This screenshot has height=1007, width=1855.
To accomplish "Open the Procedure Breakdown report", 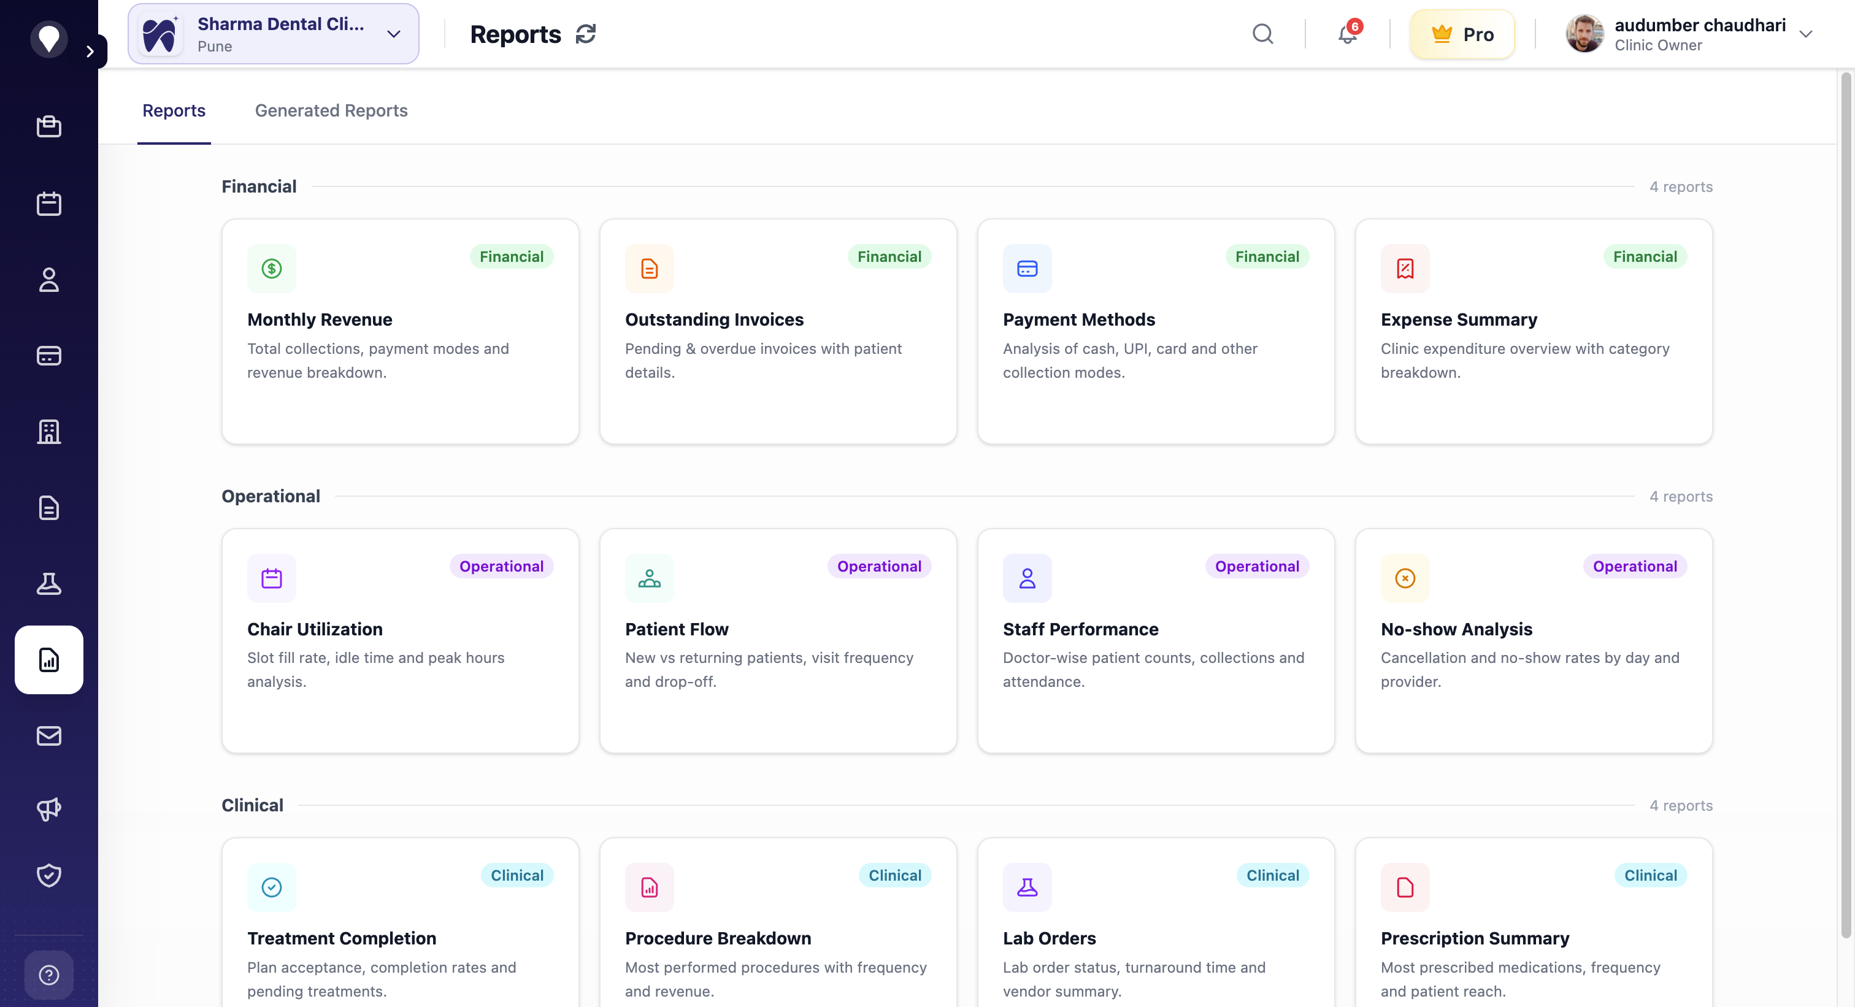I will 778,923.
